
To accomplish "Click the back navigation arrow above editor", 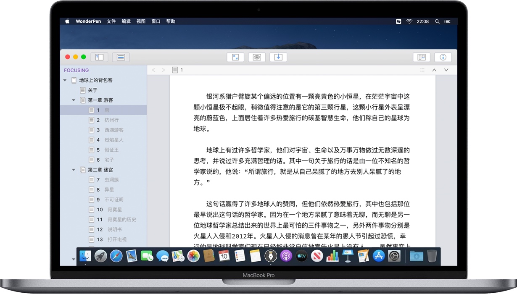I will tap(154, 70).
